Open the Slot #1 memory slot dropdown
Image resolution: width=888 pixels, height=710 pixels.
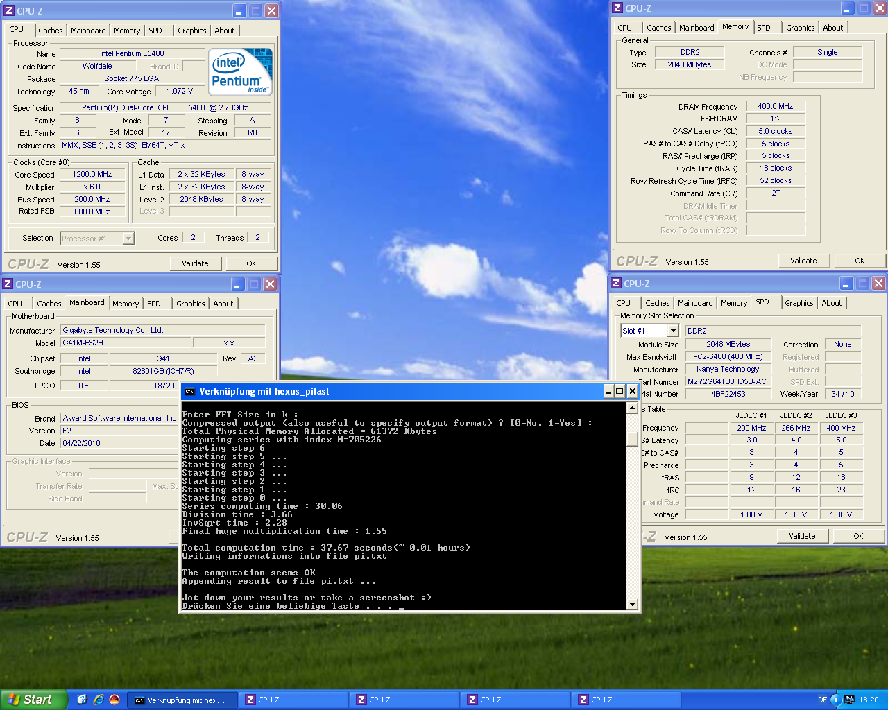pyautogui.click(x=673, y=331)
